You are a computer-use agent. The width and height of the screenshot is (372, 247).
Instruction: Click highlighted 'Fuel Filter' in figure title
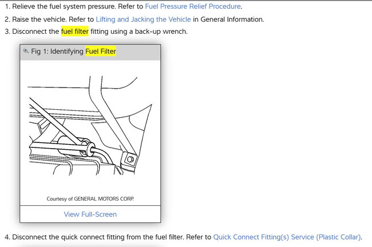coord(101,51)
